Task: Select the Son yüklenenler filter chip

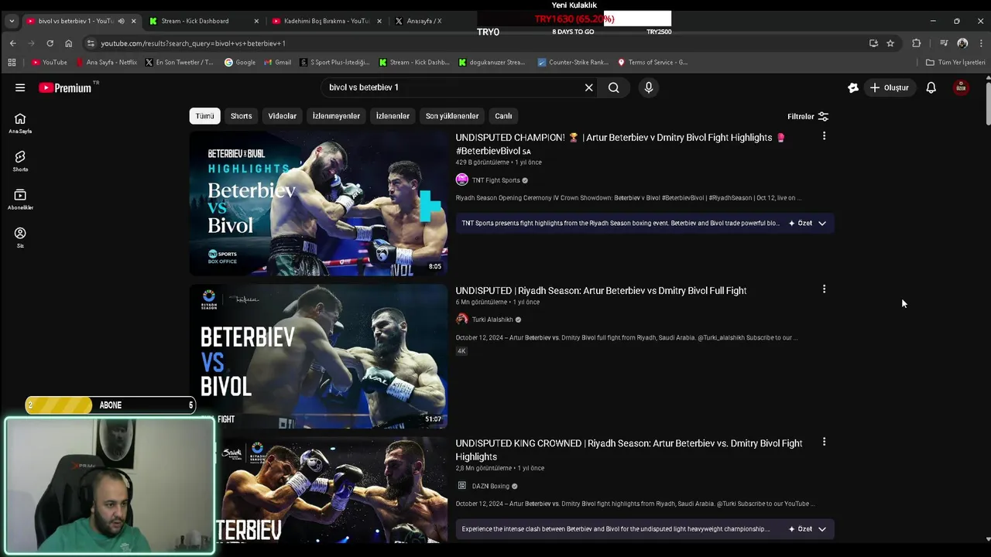Action: click(x=452, y=116)
